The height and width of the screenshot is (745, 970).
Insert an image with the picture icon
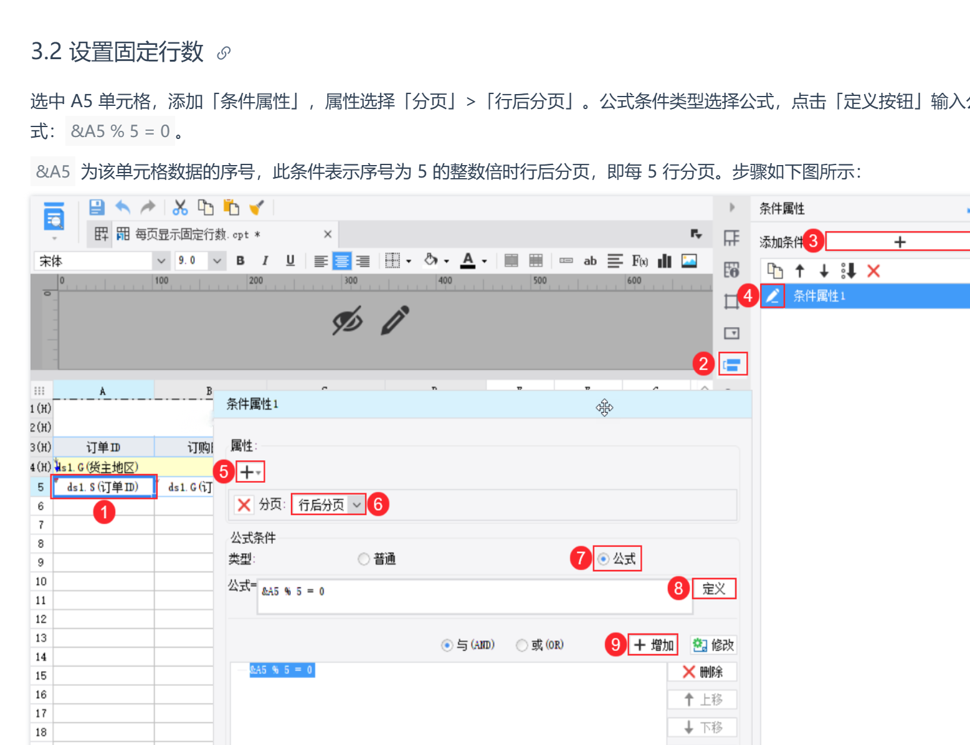pyautogui.click(x=689, y=261)
